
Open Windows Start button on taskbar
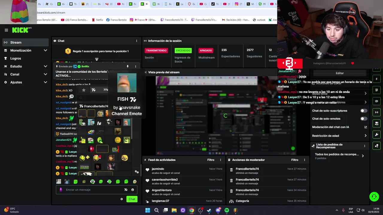pyautogui.click(x=148, y=210)
